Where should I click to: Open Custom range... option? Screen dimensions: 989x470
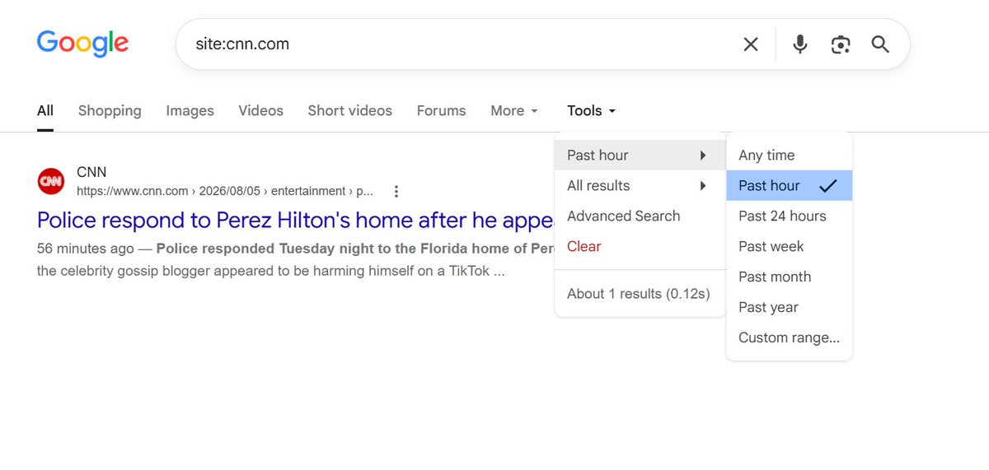[x=789, y=338]
